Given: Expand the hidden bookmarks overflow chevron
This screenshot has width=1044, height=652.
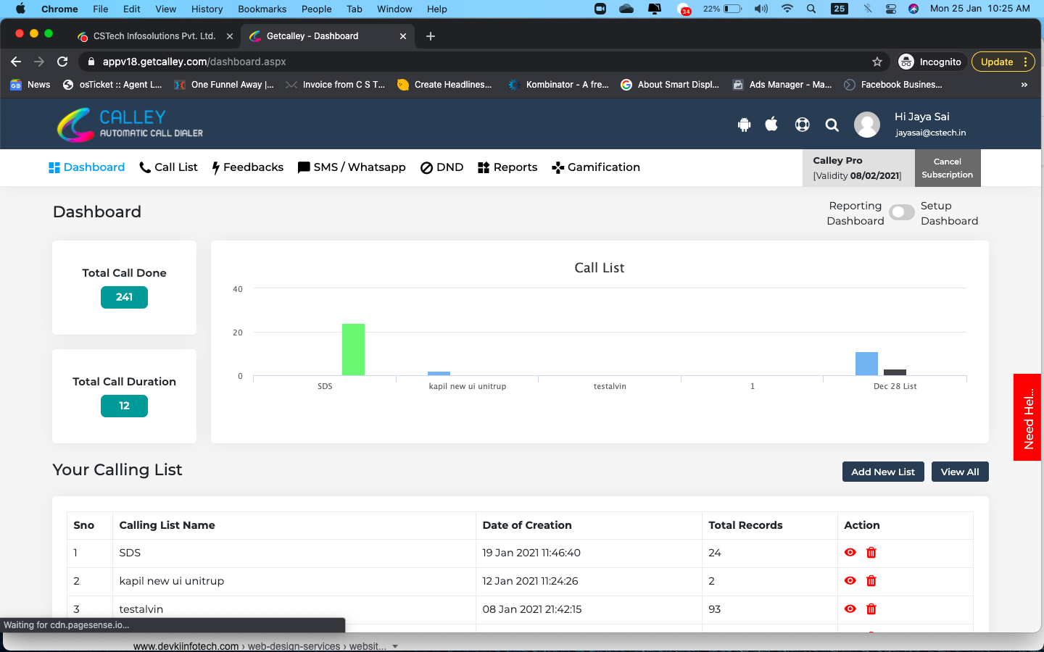Looking at the screenshot, I should coord(1024,85).
